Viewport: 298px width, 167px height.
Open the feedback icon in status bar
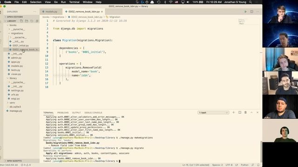(x=253, y=165)
